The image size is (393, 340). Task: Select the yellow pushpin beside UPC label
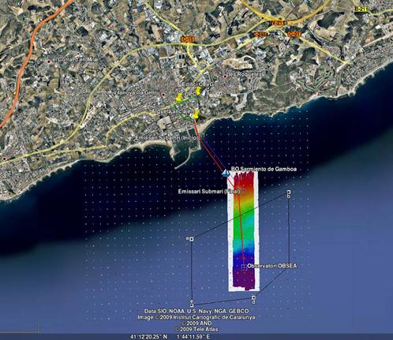point(179,97)
